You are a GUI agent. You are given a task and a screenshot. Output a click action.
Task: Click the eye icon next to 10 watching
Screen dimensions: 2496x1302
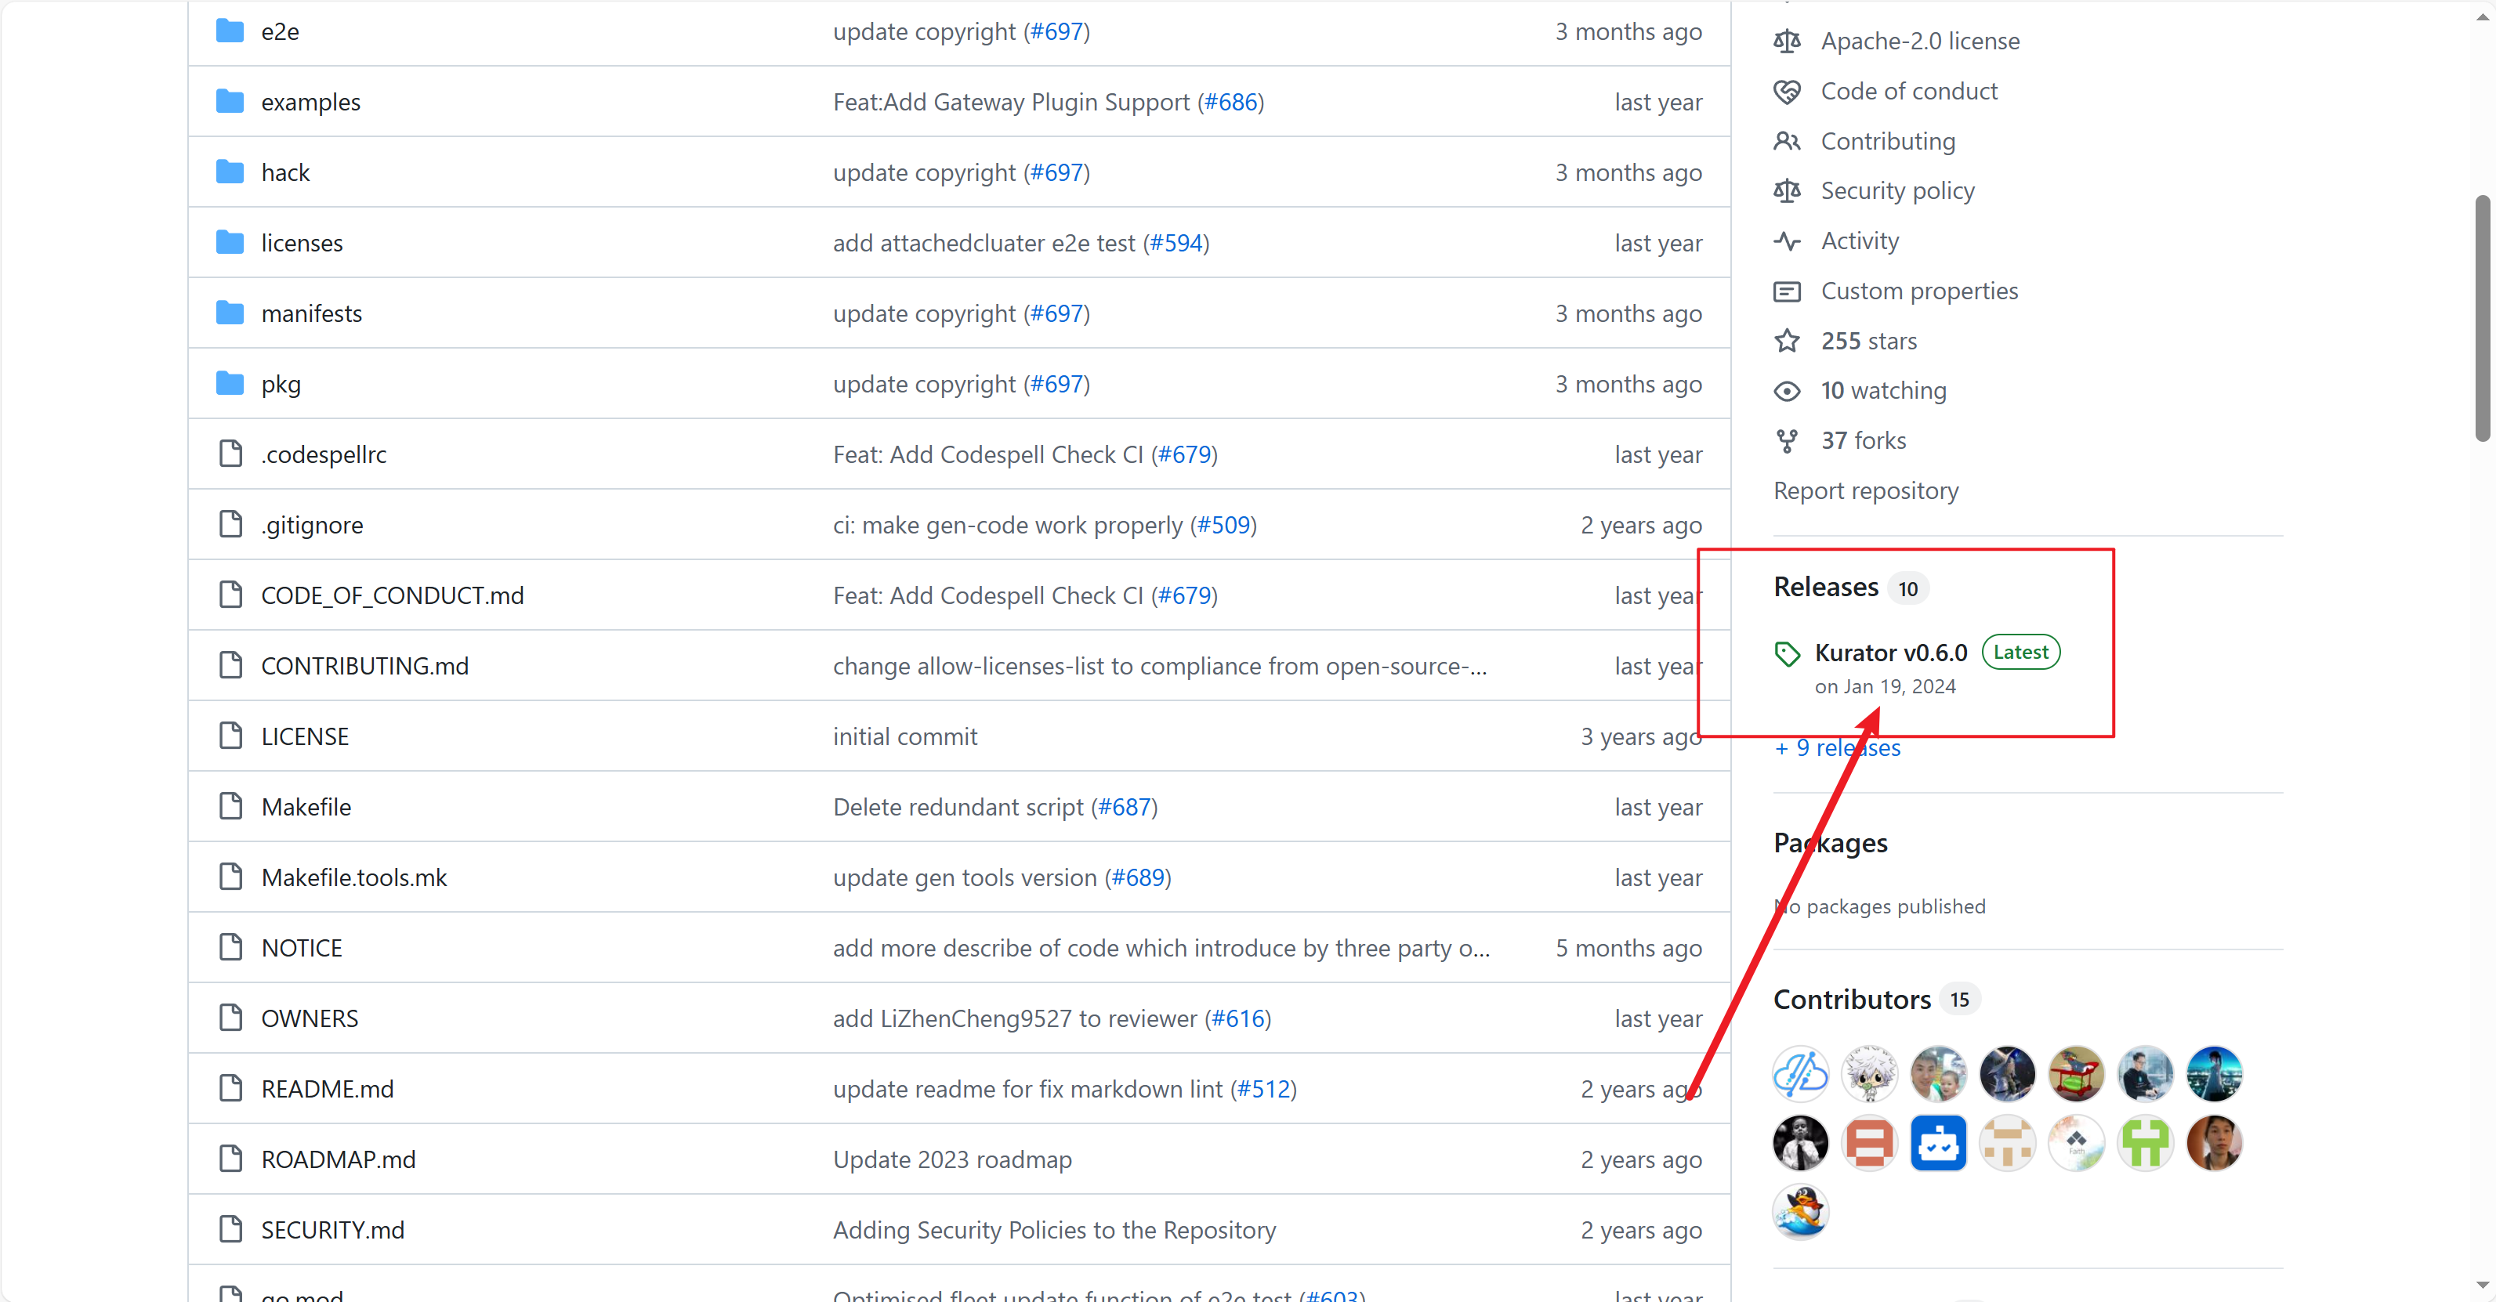coord(1787,392)
